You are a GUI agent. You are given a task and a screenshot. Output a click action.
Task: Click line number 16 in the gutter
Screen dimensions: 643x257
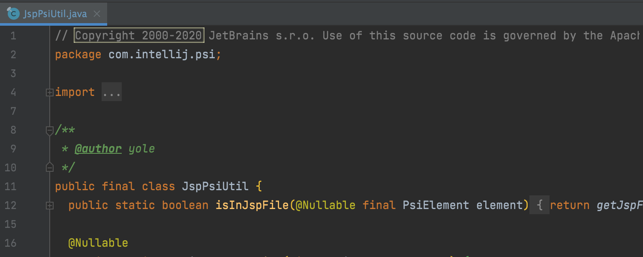[10, 243]
